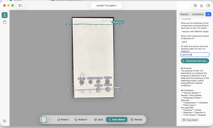Click the suzuki TLC plate 1 title
This screenshot has width=213, height=128.
pos(106,6)
